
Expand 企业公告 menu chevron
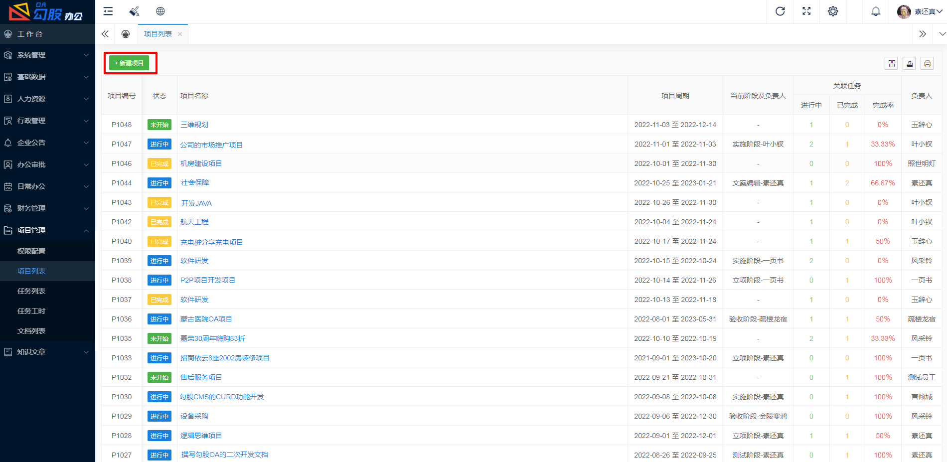(x=86, y=143)
